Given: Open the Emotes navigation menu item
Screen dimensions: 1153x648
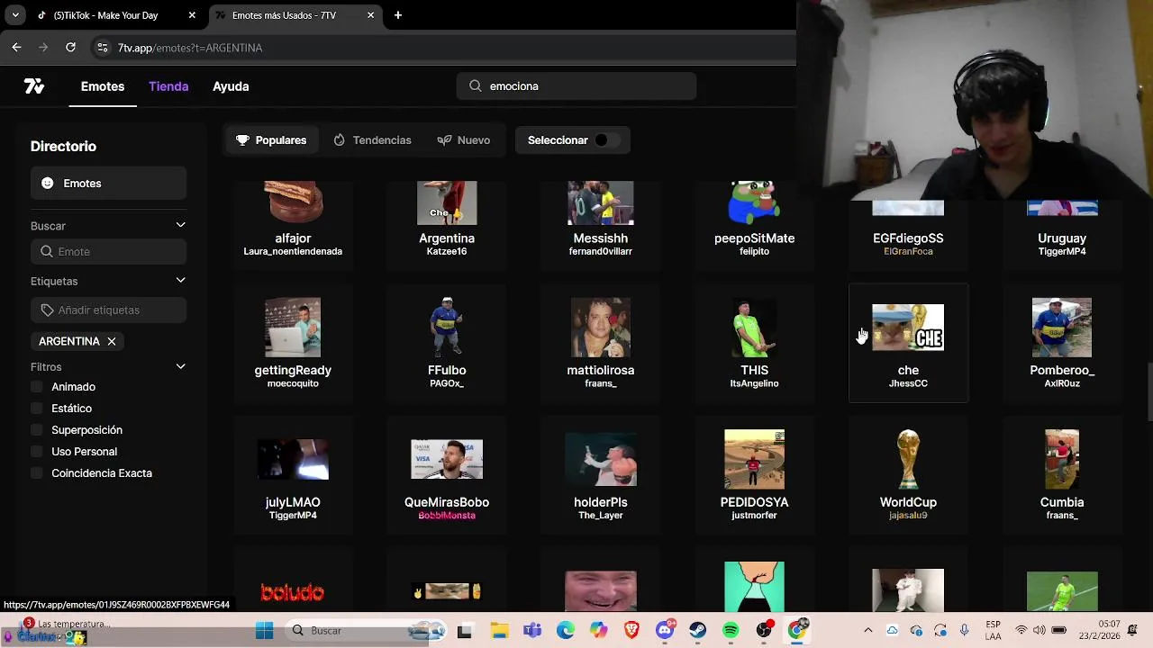Looking at the screenshot, I should [x=103, y=86].
